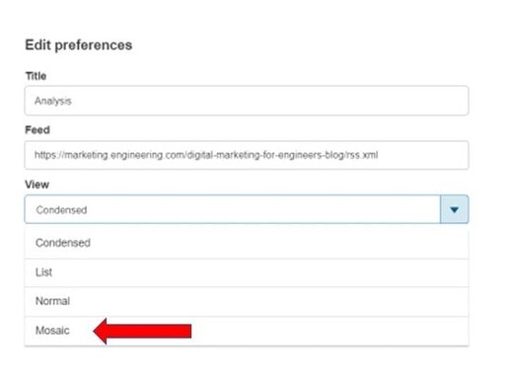Click the Edit preferences heading
505x377 pixels.
pyautogui.click(x=79, y=45)
